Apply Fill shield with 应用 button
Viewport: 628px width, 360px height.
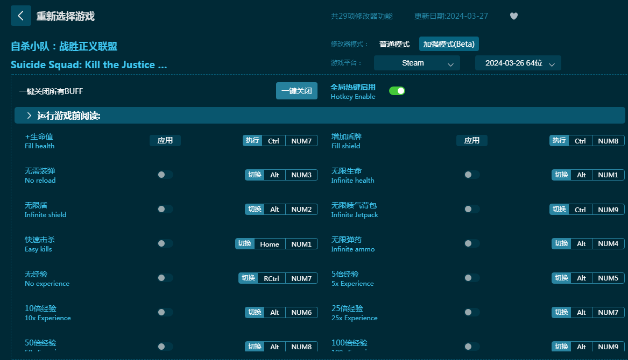click(x=472, y=140)
